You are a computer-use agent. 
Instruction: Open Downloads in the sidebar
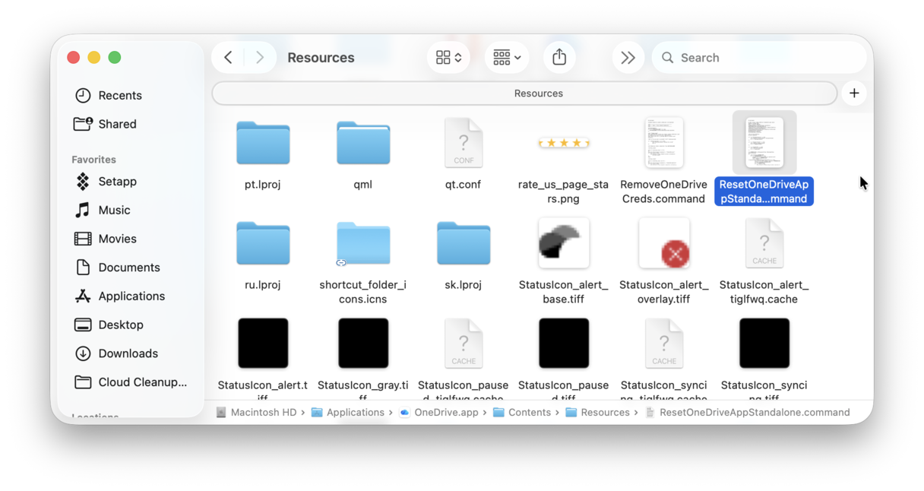[x=128, y=353]
